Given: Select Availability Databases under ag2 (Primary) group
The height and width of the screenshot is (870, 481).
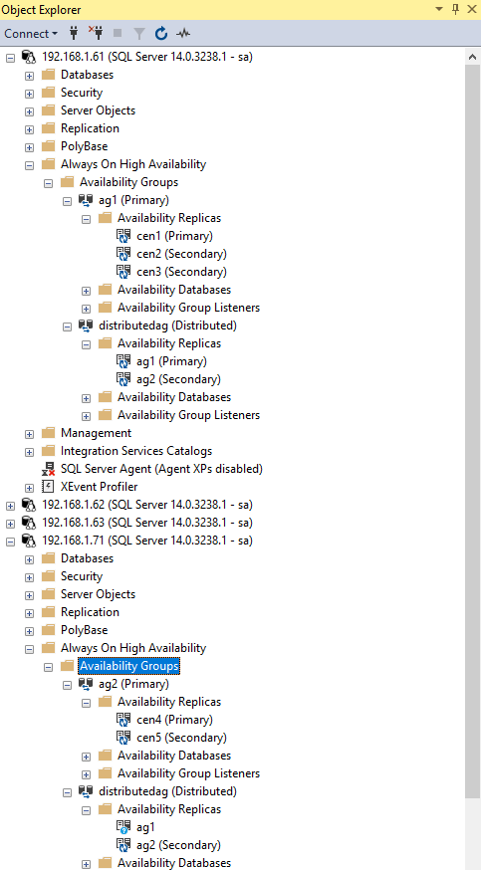Looking at the screenshot, I should click(174, 756).
